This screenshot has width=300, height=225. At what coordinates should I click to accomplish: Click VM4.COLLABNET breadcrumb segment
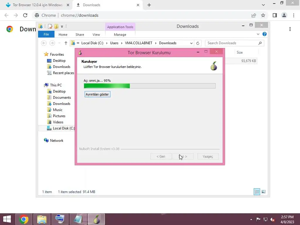tap(139, 43)
